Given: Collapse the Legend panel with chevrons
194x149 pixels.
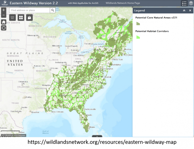Looking at the screenshot, I should (184, 11).
